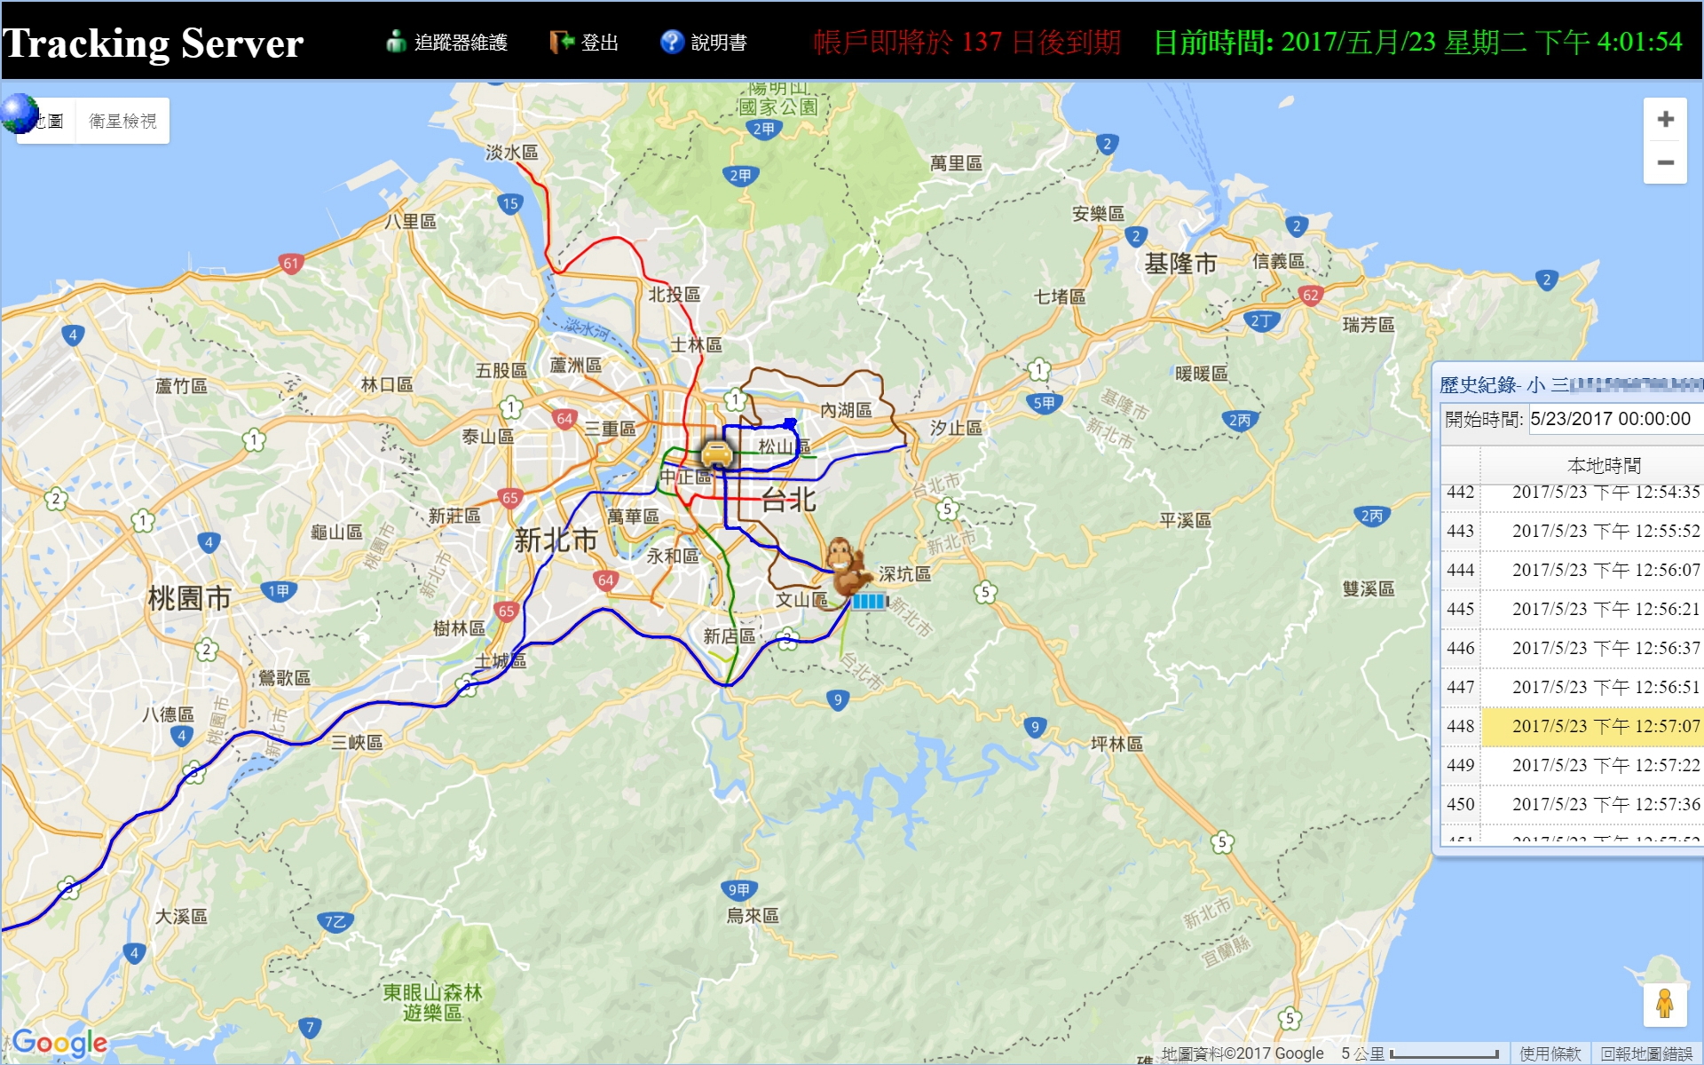Select history record row 450
Viewport: 1704px width, 1065px height.
point(1571,804)
